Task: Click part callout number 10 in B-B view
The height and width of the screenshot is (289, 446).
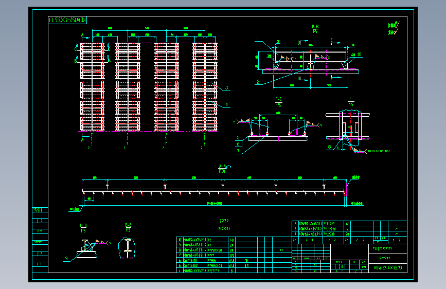Action: pyautogui.click(x=359, y=55)
